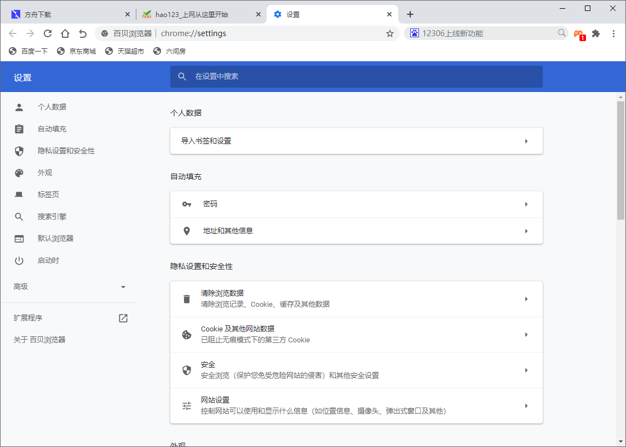This screenshot has width=626, height=447.
Task: Click the location pin icon beside 地址和其他信息
Action: coord(186,231)
